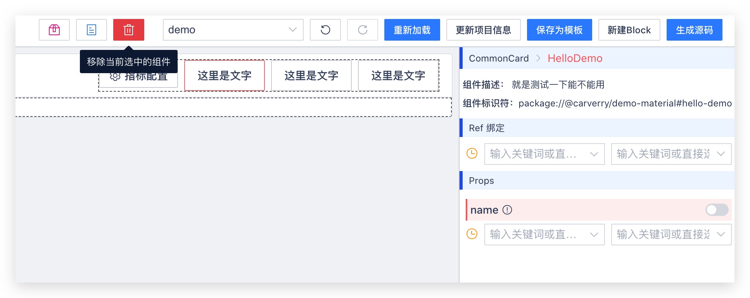Select HelloDemo breadcrumb item
750x298 pixels.
click(x=575, y=58)
